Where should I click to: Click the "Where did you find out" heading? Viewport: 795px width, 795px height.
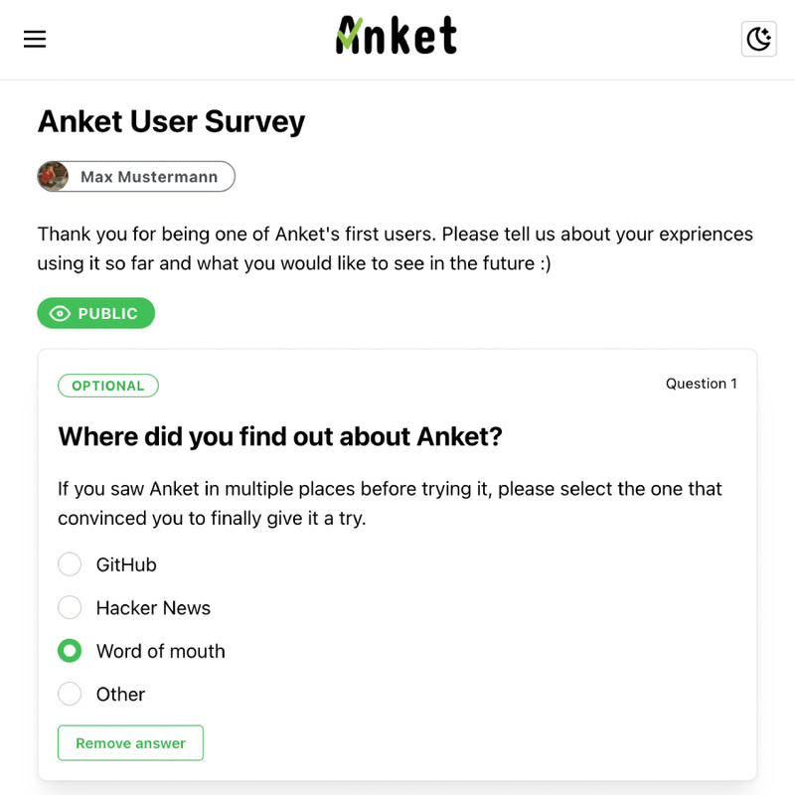coord(280,436)
